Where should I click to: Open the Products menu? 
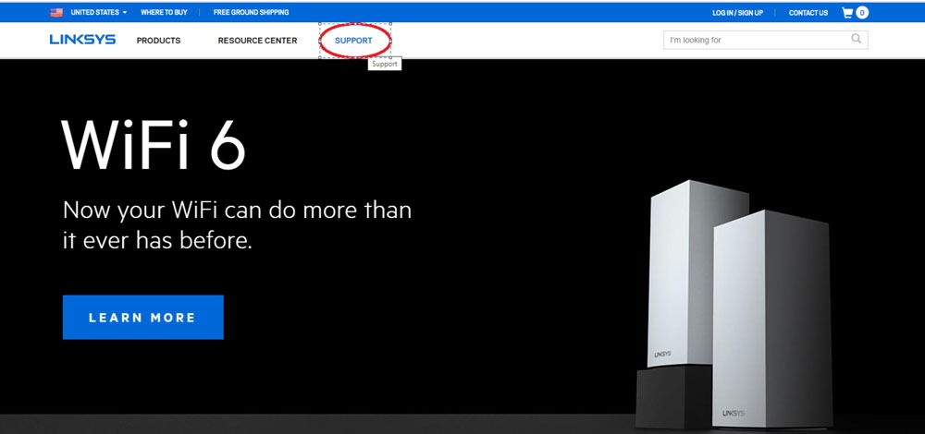click(159, 41)
